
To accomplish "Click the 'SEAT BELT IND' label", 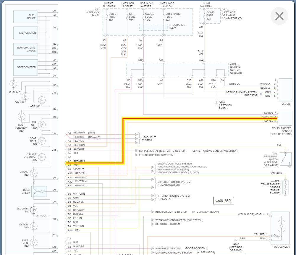I will click(33, 141).
